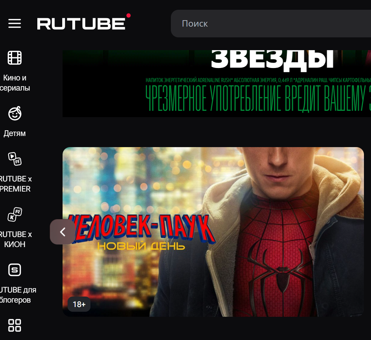Screen dimensions: 371x340
Task: Open Кино и сериалы film icon
Action: (x=15, y=58)
